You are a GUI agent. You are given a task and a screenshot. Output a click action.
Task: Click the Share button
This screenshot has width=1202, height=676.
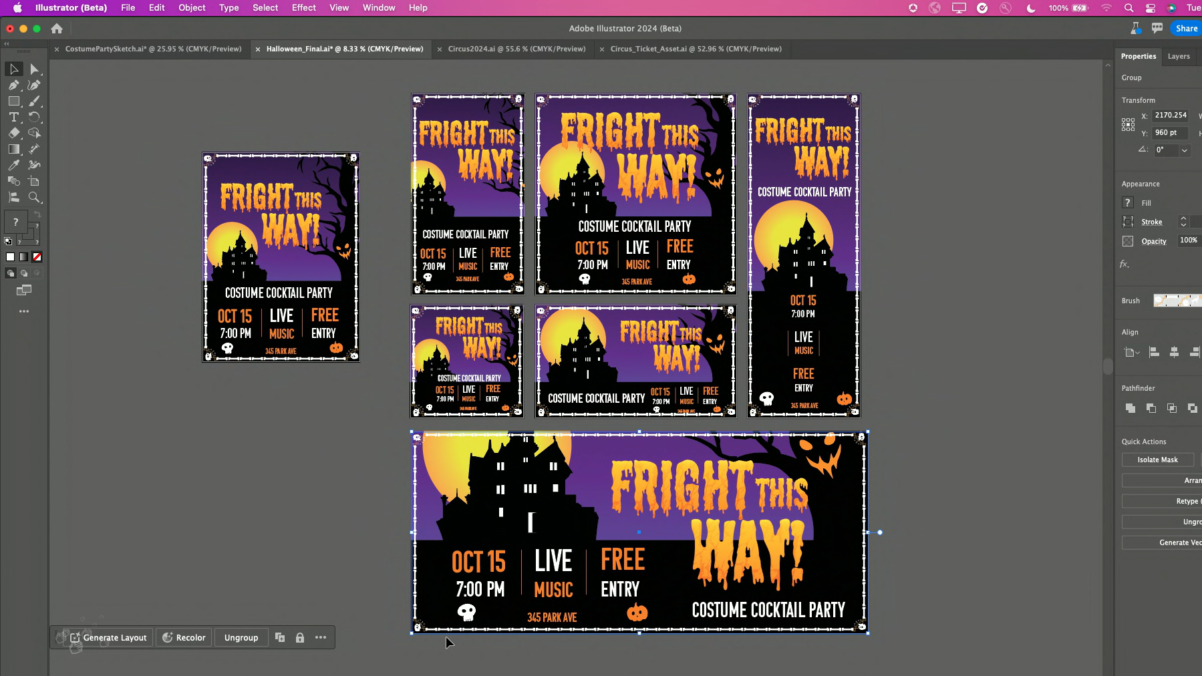point(1186,28)
